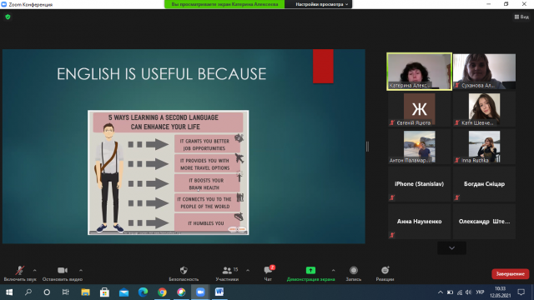Image resolution: width=534 pixels, height=300 pixels.
Task: Open the view settings dropdown at top
Action: point(321,4)
